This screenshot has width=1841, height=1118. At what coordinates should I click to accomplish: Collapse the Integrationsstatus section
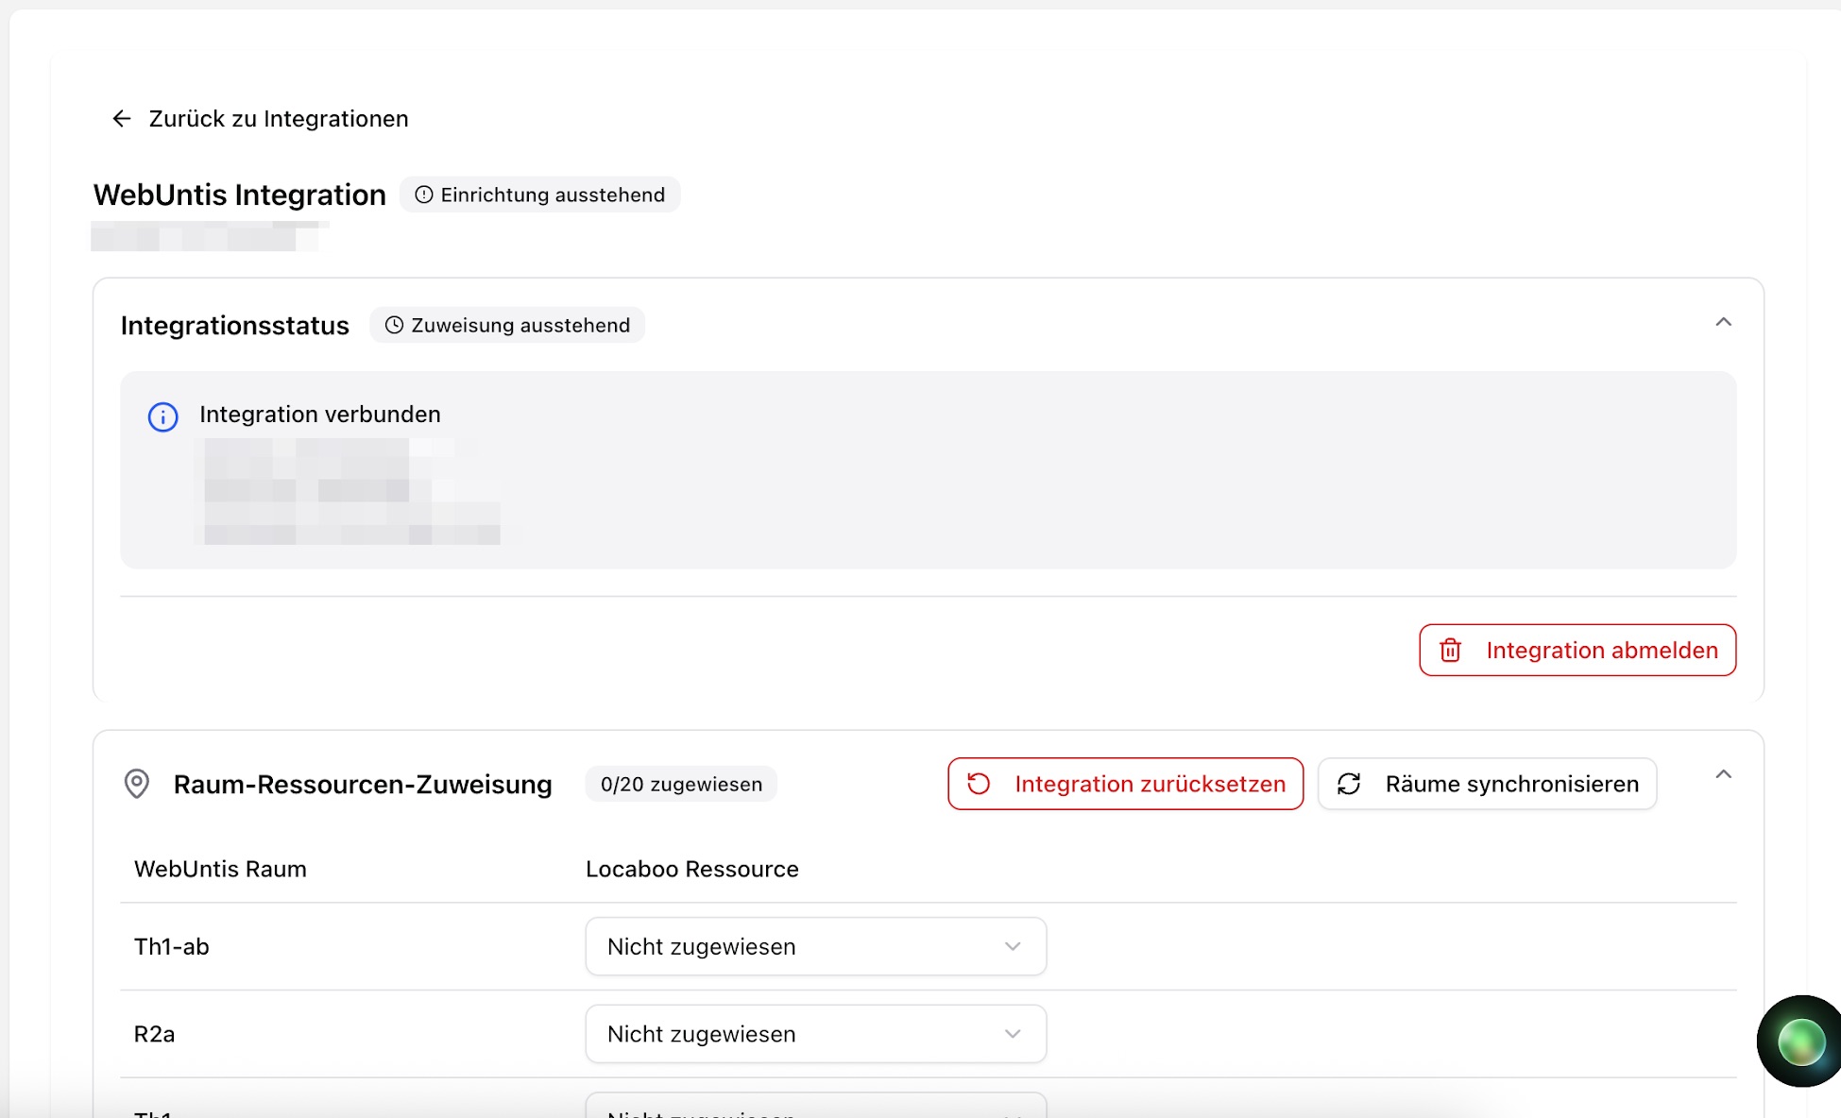click(1723, 322)
